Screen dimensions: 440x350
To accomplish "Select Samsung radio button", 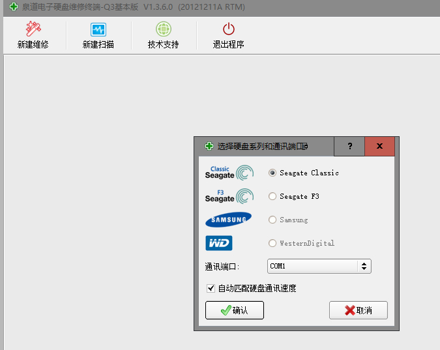I will pos(272,220).
